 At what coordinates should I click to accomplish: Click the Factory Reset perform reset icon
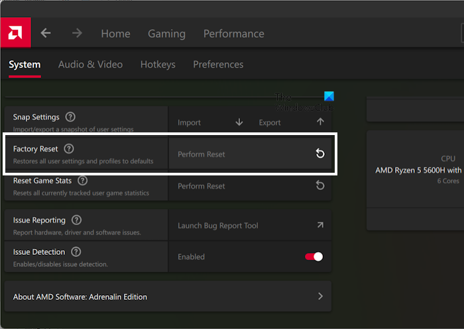coord(319,154)
